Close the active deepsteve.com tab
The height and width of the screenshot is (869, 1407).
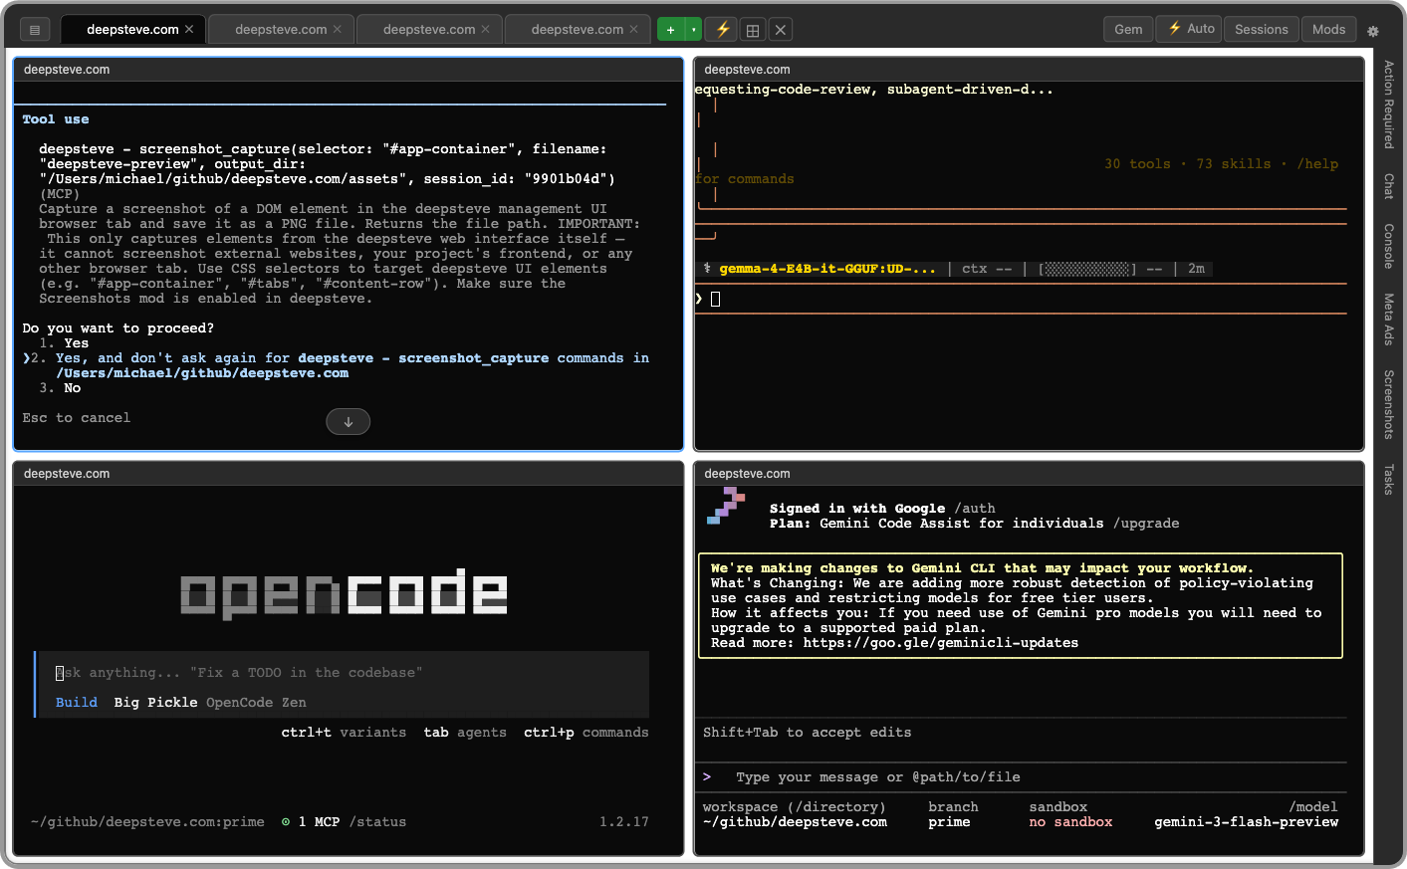(189, 30)
